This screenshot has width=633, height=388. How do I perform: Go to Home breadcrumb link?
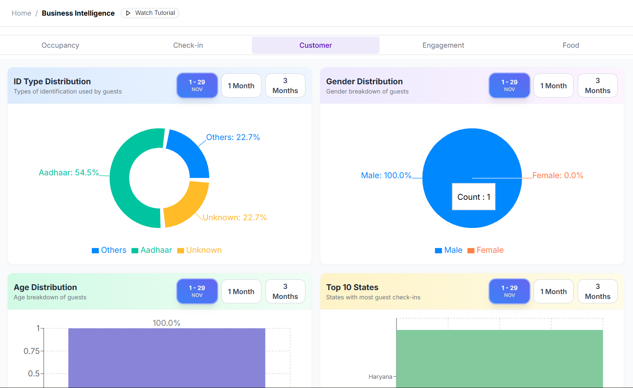21,13
